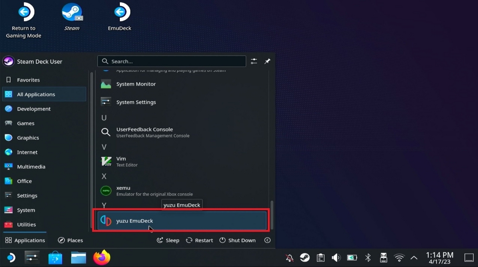Expand hidden system tray icons arrow
This screenshot has height=267, width=478.
[x=414, y=258]
